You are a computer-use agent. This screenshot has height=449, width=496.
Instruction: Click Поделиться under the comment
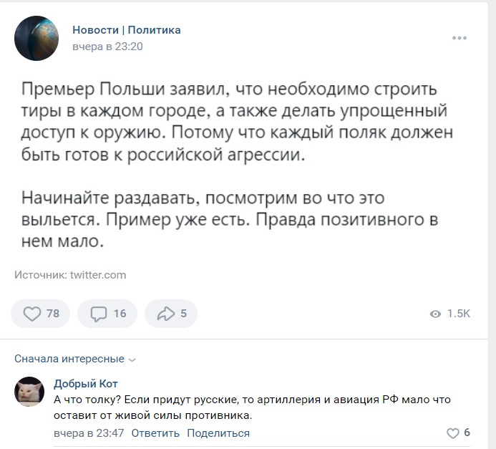click(x=218, y=433)
